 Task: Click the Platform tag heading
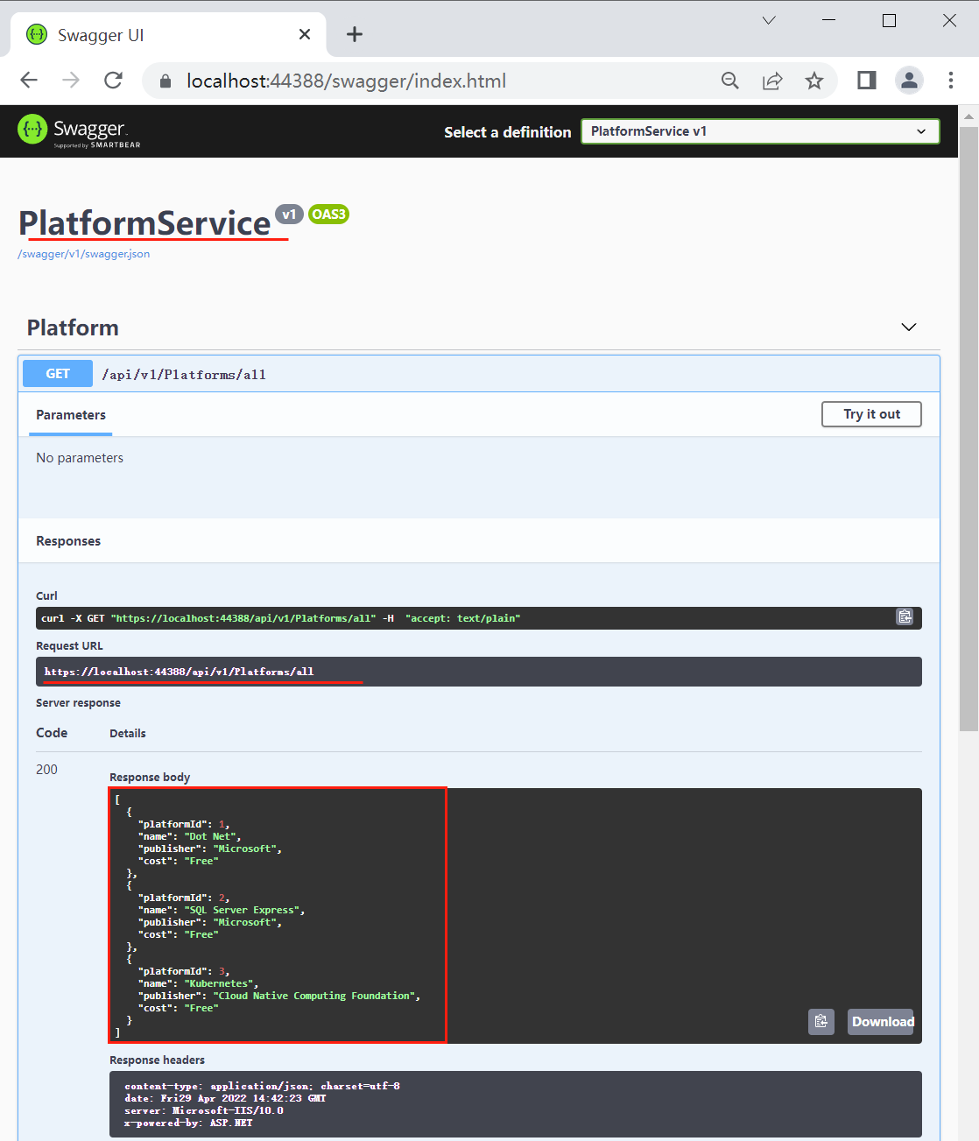click(x=73, y=328)
